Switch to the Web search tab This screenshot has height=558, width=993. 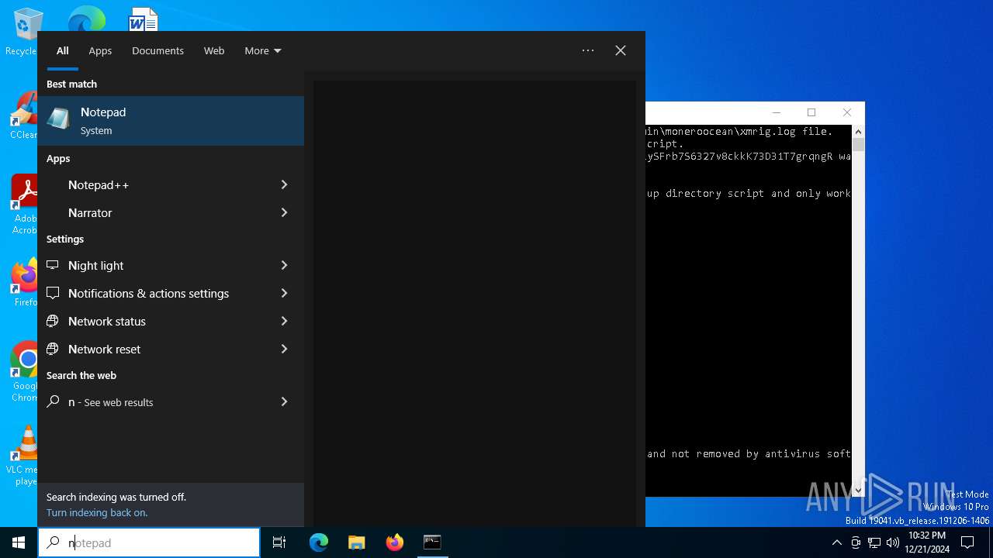click(x=214, y=50)
